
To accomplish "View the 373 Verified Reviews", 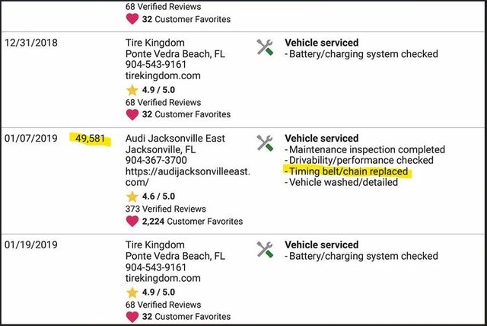I will (163, 209).
